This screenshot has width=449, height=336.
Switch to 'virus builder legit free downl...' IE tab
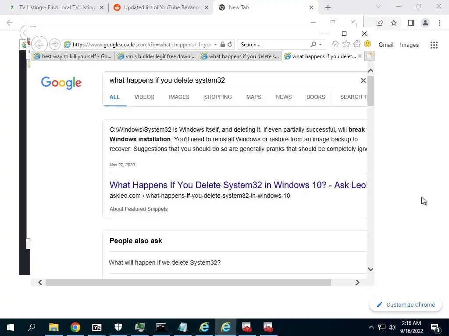coord(157,56)
